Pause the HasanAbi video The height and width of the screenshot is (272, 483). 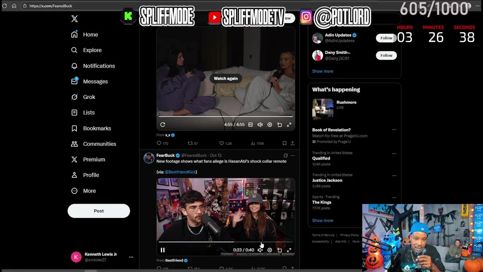click(x=163, y=250)
